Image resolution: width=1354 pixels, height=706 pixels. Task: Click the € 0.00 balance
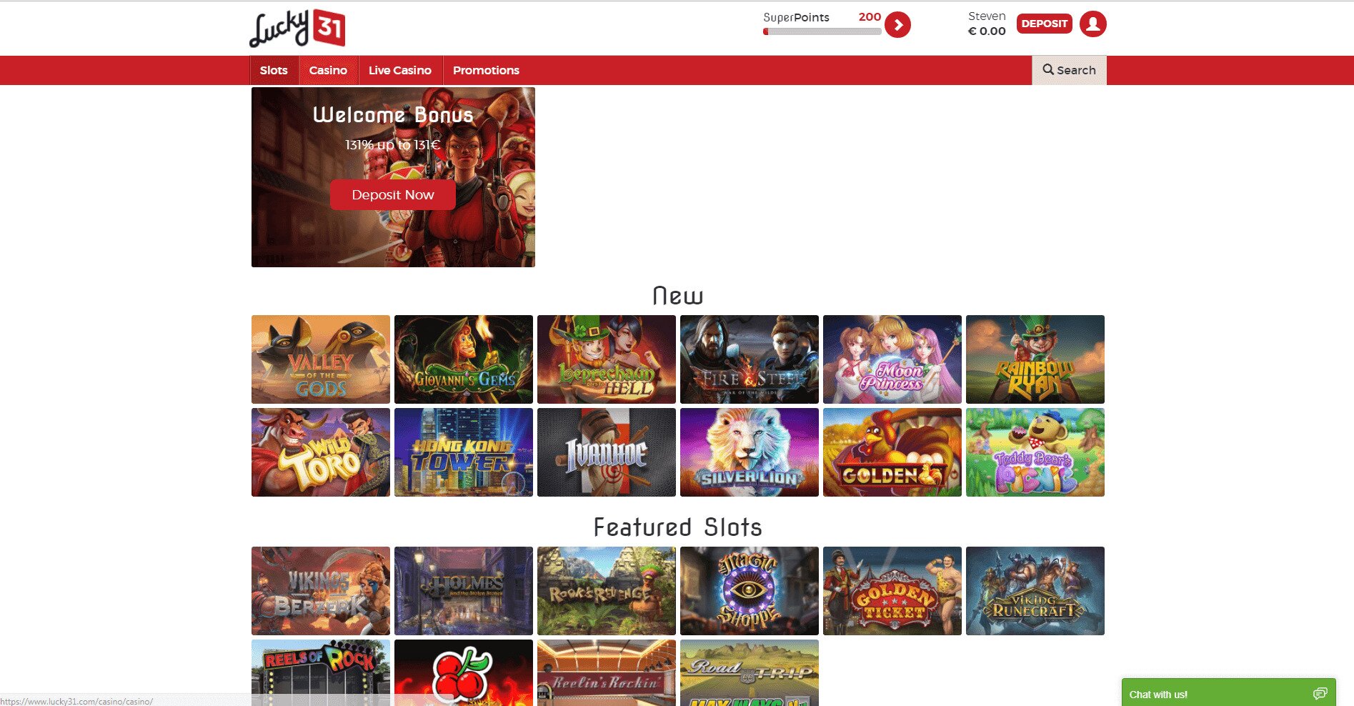click(987, 31)
